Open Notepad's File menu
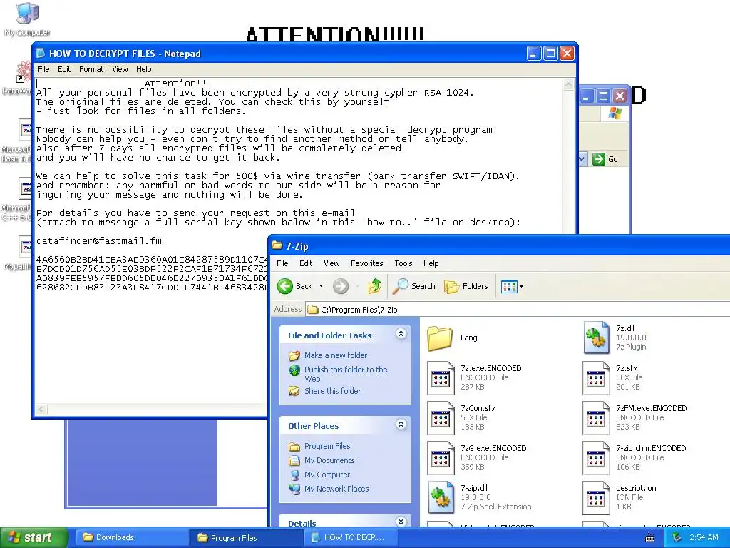The image size is (730, 548). point(43,69)
